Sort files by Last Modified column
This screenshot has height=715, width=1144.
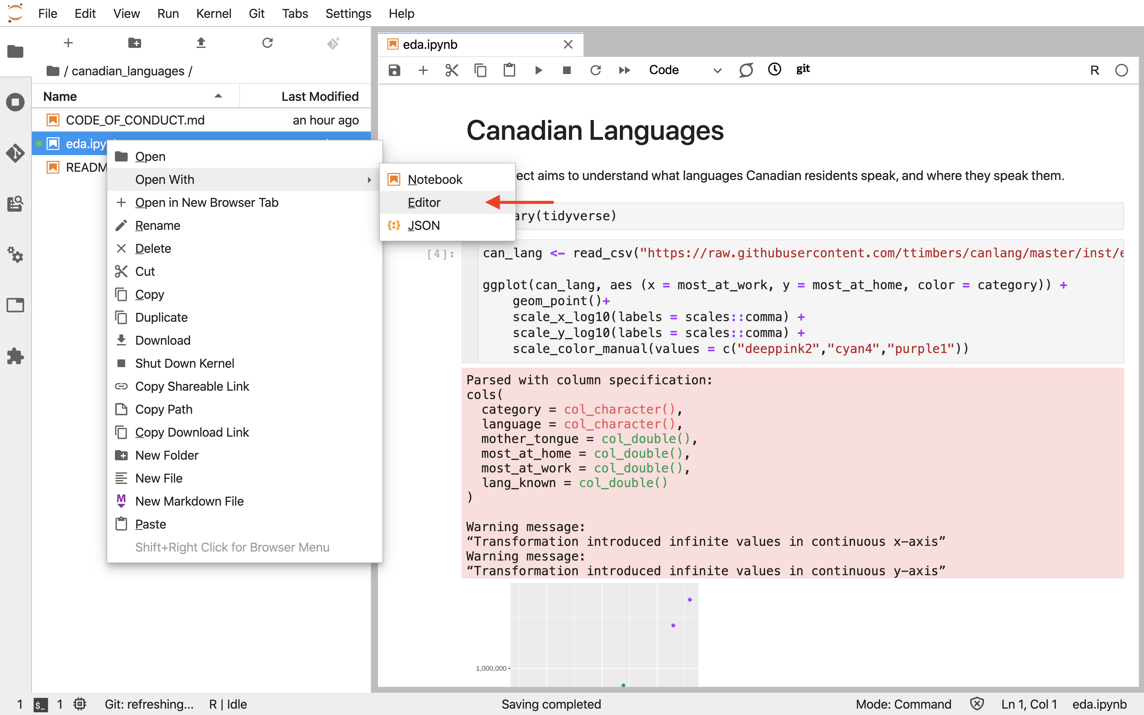305,96
